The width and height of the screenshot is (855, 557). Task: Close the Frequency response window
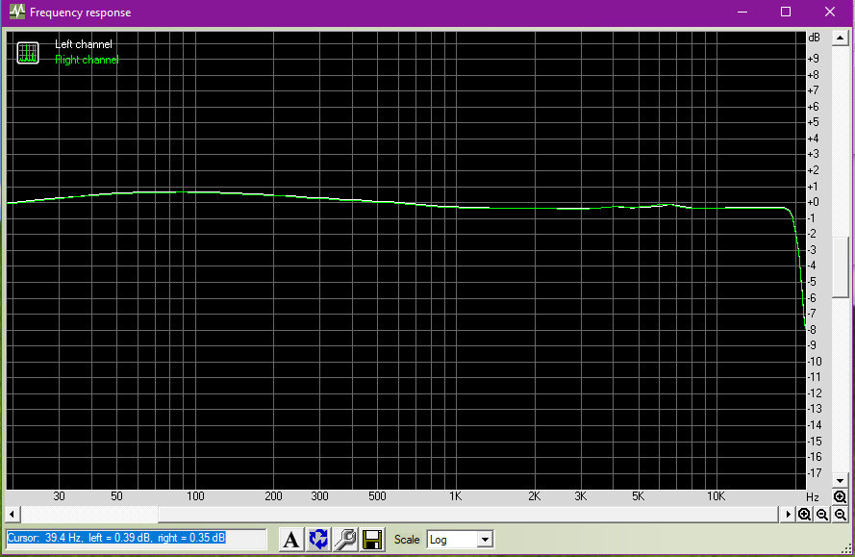pos(830,12)
